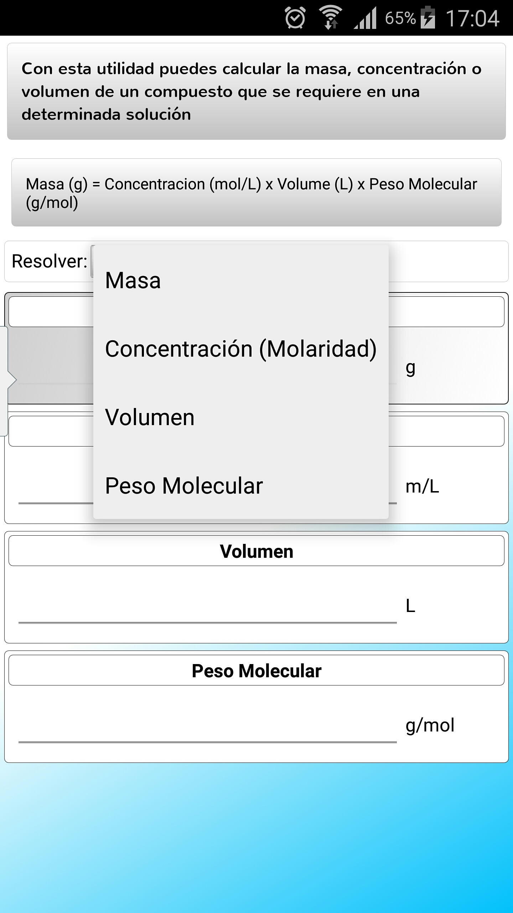Select Masa from the dropdown list

coord(240,280)
